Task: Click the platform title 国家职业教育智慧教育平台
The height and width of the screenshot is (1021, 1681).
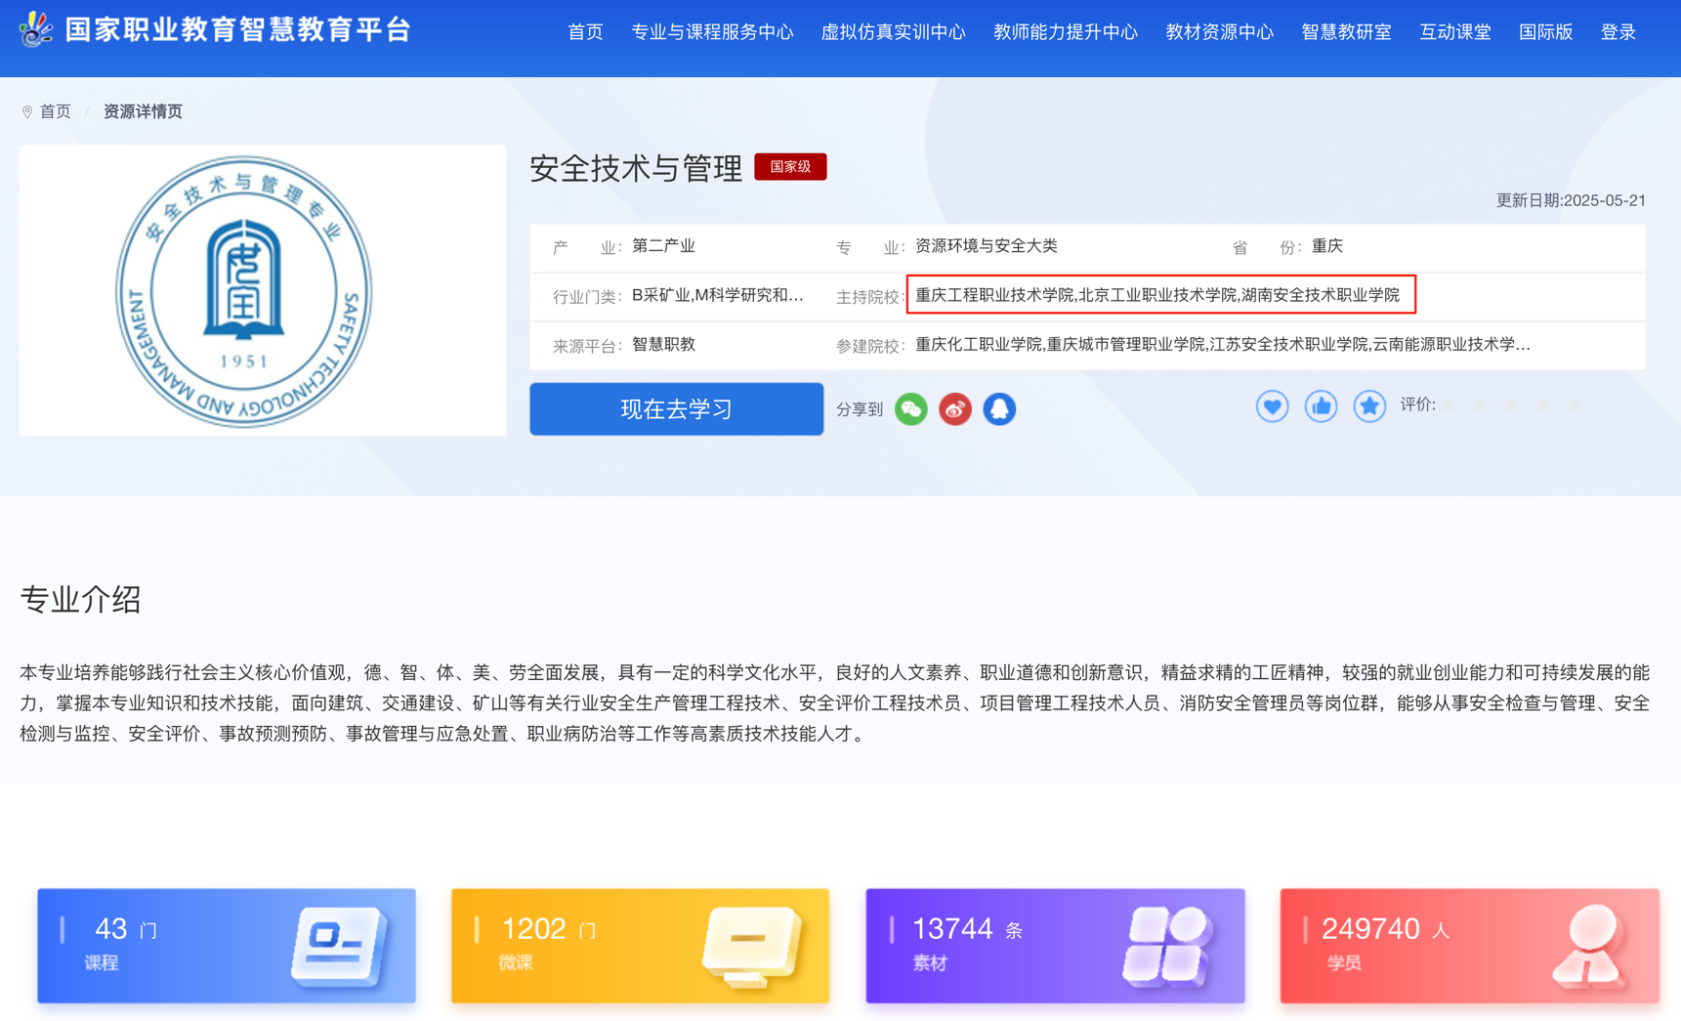Action: coord(237,30)
